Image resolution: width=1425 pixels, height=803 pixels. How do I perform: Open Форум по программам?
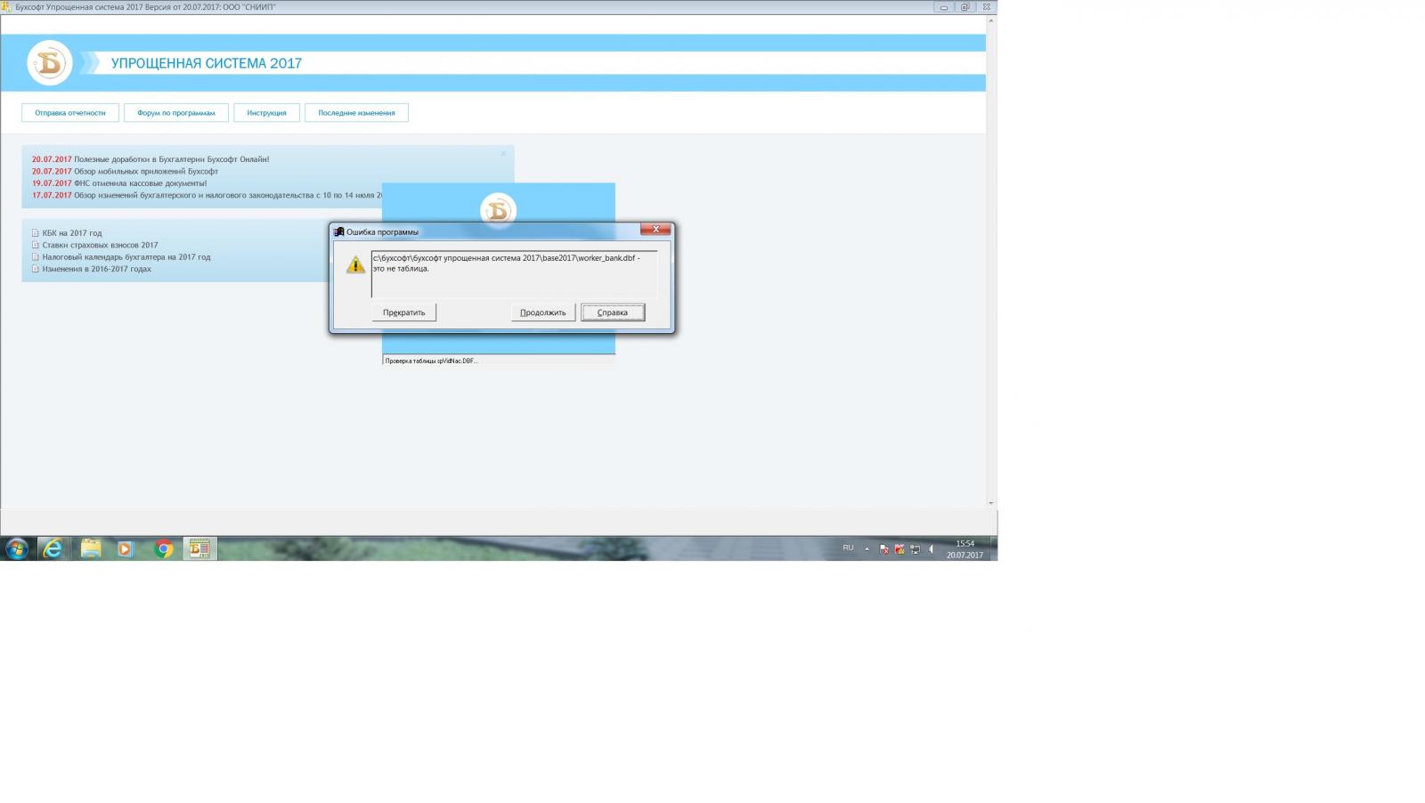tap(176, 113)
